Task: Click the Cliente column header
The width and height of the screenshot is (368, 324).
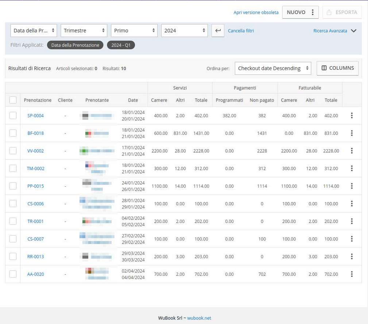Action: tap(65, 100)
